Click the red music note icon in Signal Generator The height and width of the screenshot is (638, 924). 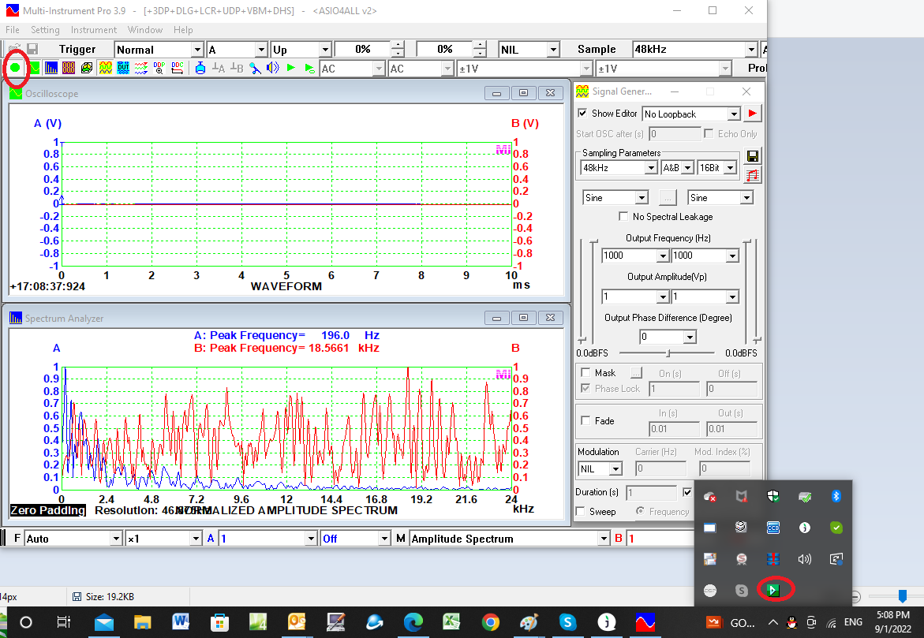(x=752, y=175)
